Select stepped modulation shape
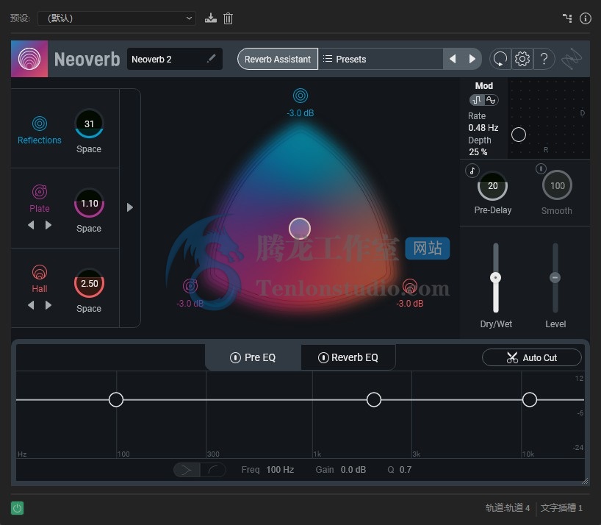 (477, 100)
